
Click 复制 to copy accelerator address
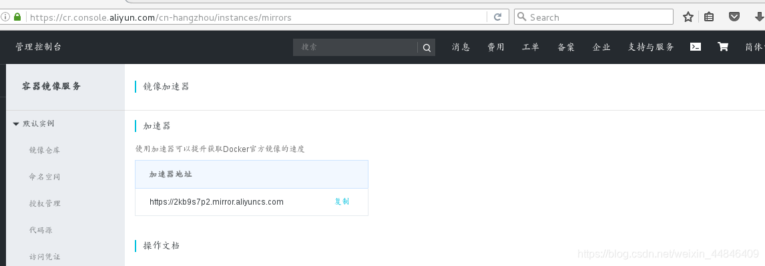click(x=342, y=202)
